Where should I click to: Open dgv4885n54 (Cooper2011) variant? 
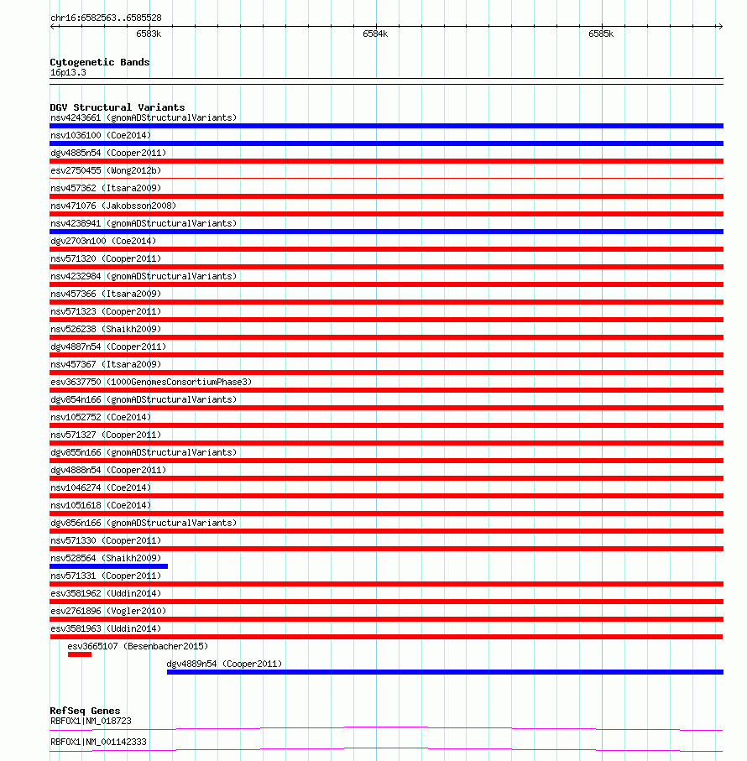(108, 153)
